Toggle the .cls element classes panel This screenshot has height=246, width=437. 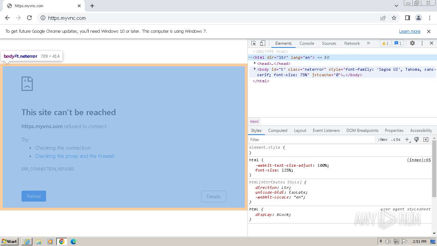coord(396,139)
